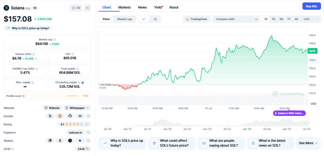The image size is (324, 156).
Task: Open the three-dots more options on chart
Action: [317, 19]
